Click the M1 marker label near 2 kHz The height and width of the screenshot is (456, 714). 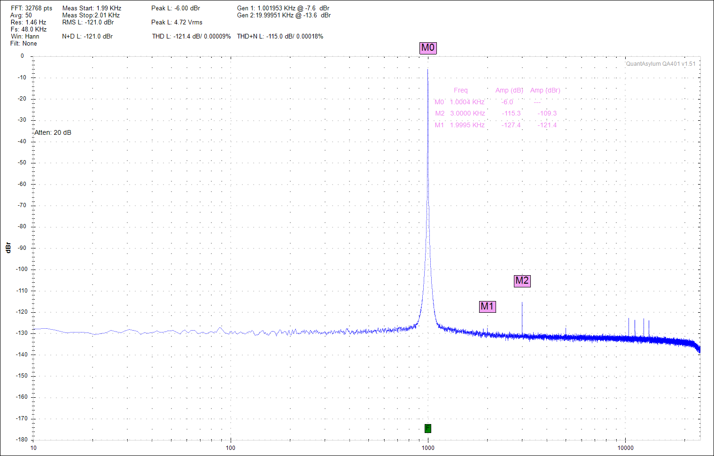point(487,307)
